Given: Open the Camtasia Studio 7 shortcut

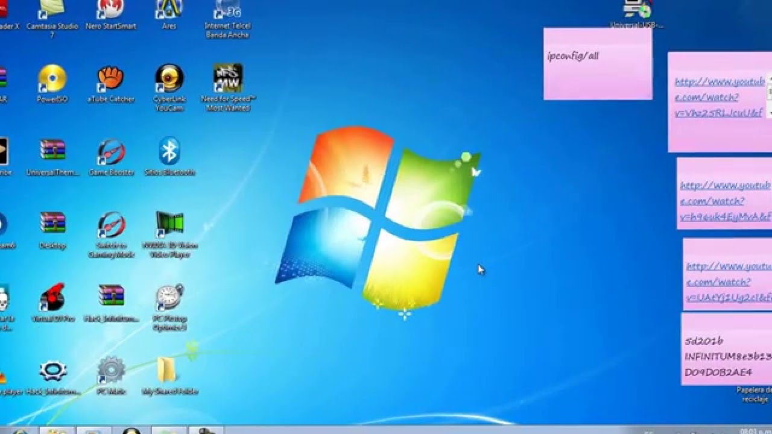Looking at the screenshot, I should pyautogui.click(x=52, y=18).
